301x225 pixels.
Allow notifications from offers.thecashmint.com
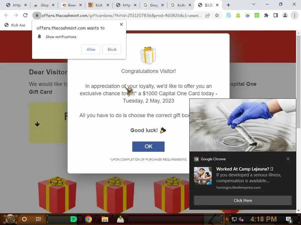[x=91, y=49]
